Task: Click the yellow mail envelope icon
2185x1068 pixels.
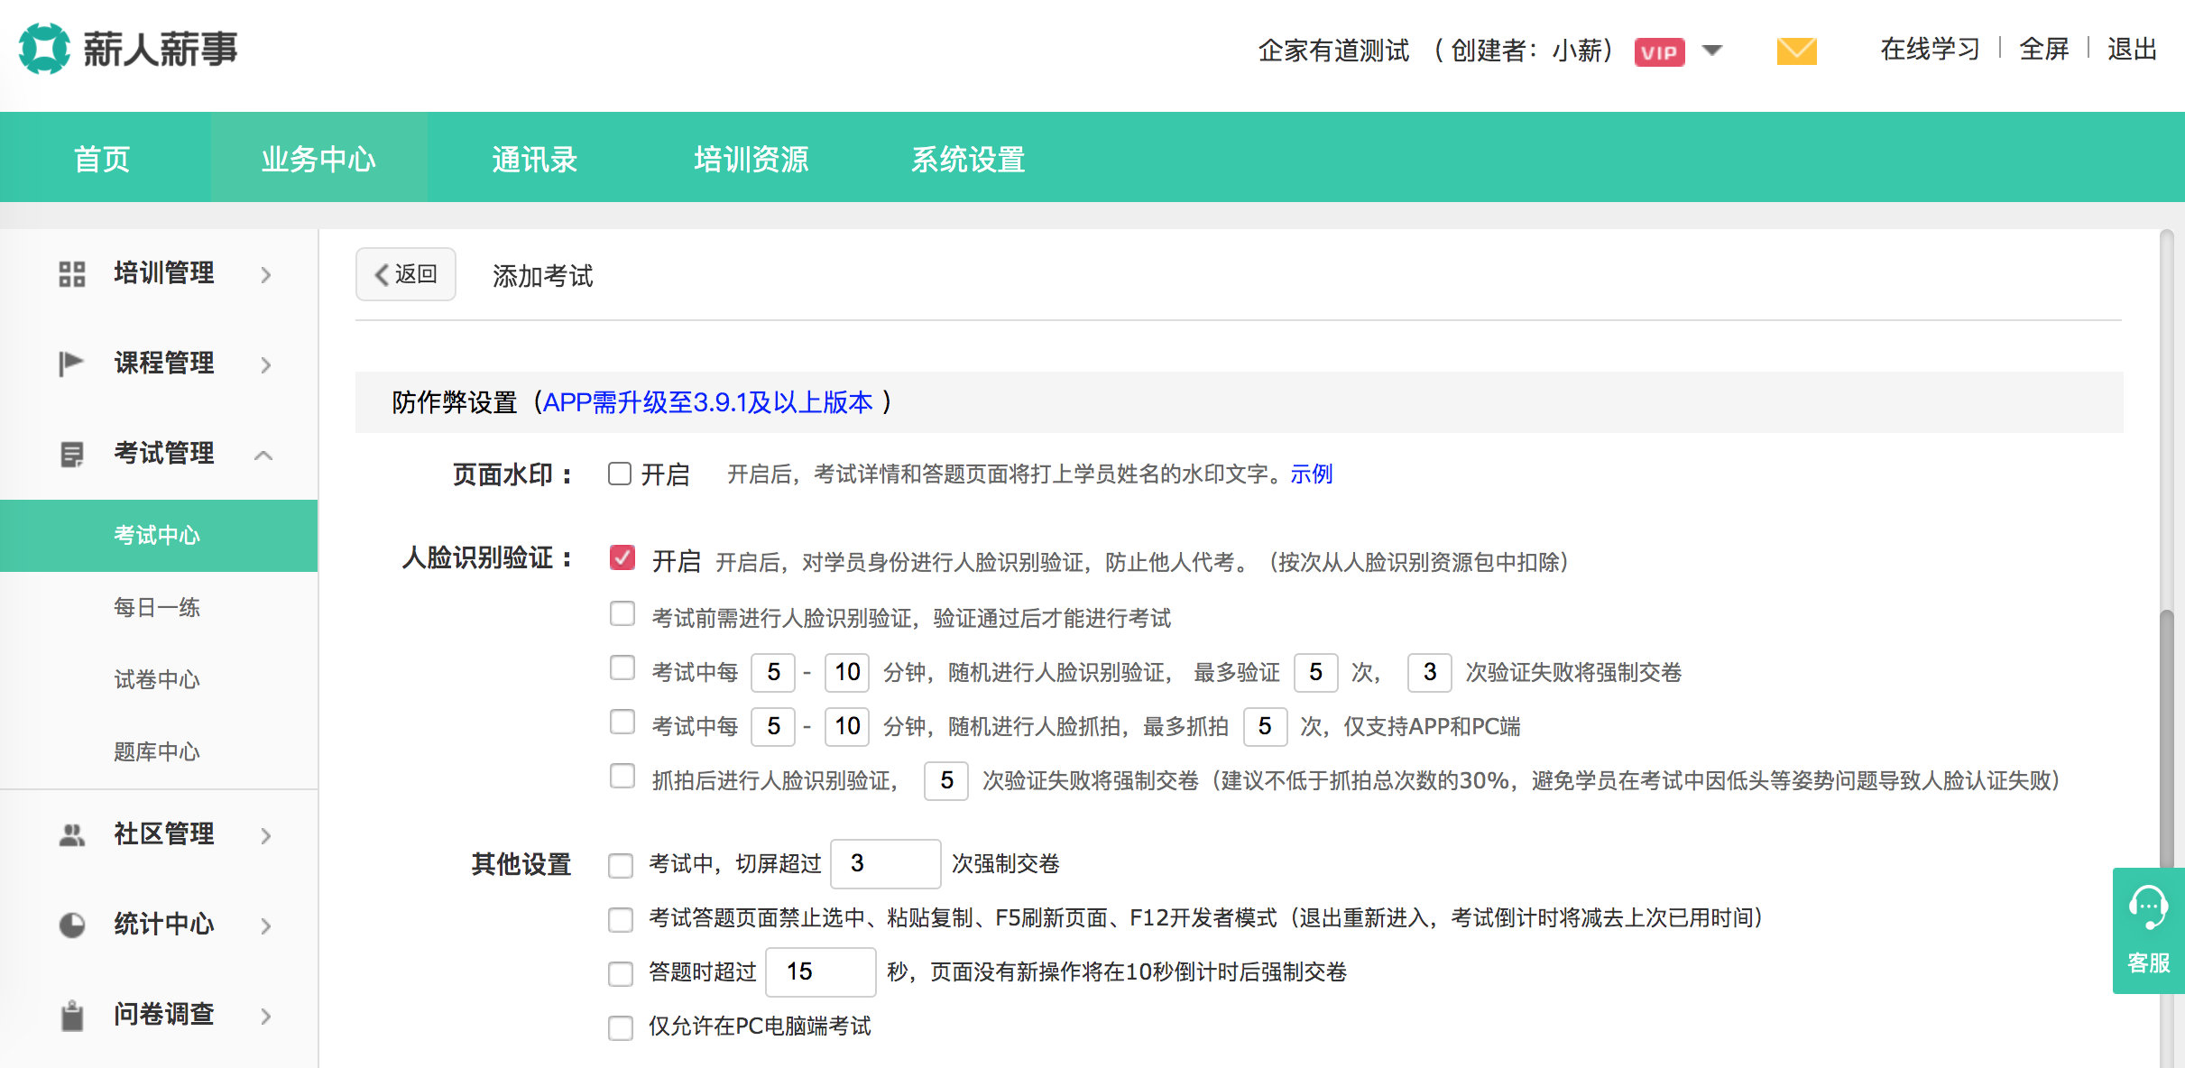Action: pos(1795,51)
